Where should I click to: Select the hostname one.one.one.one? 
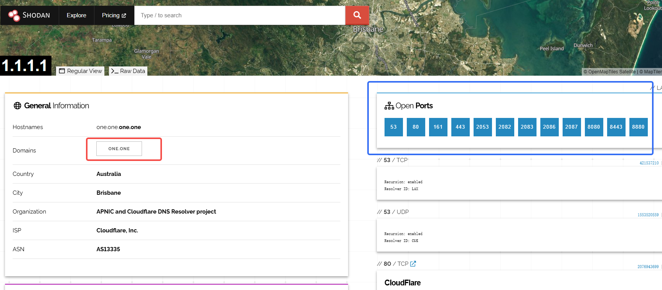pos(119,127)
